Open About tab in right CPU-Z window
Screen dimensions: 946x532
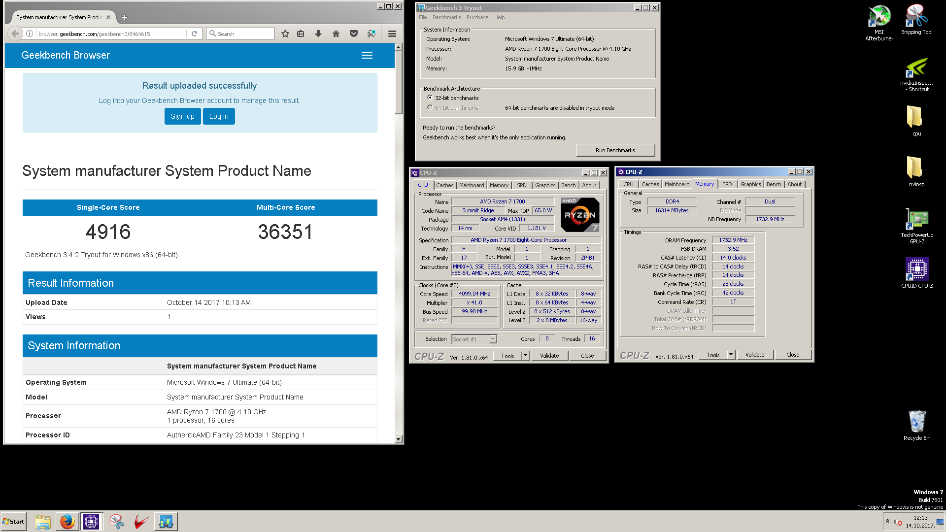tap(794, 184)
